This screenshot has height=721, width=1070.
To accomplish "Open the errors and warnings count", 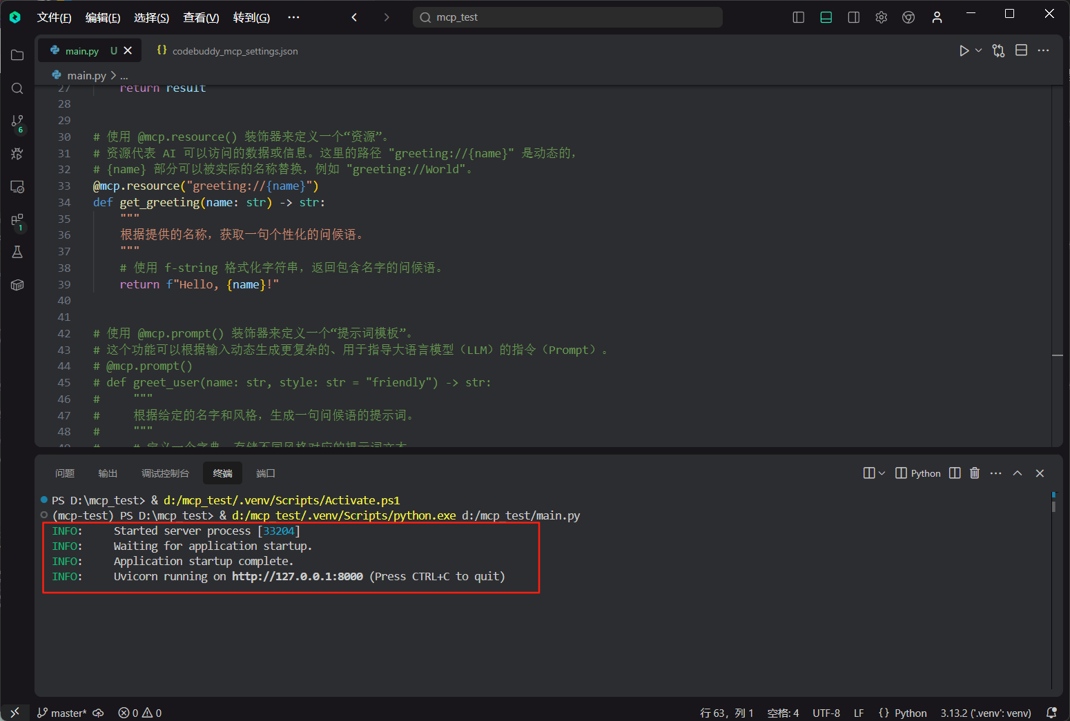I will (x=139, y=713).
